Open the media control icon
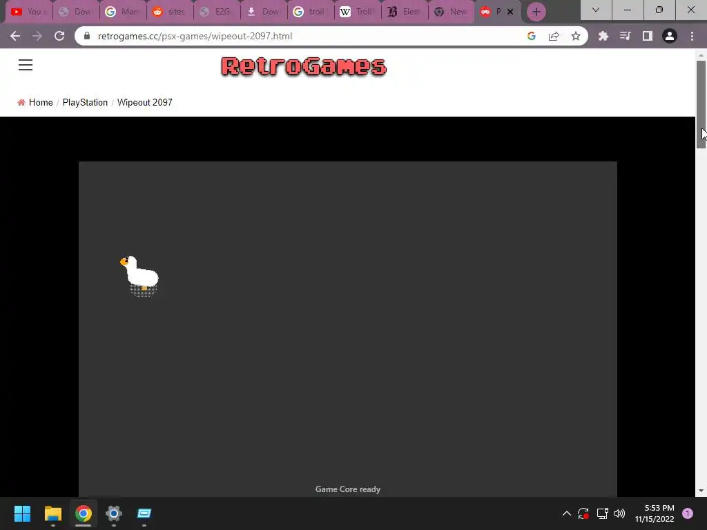This screenshot has width=707, height=530. pyautogui.click(x=626, y=36)
